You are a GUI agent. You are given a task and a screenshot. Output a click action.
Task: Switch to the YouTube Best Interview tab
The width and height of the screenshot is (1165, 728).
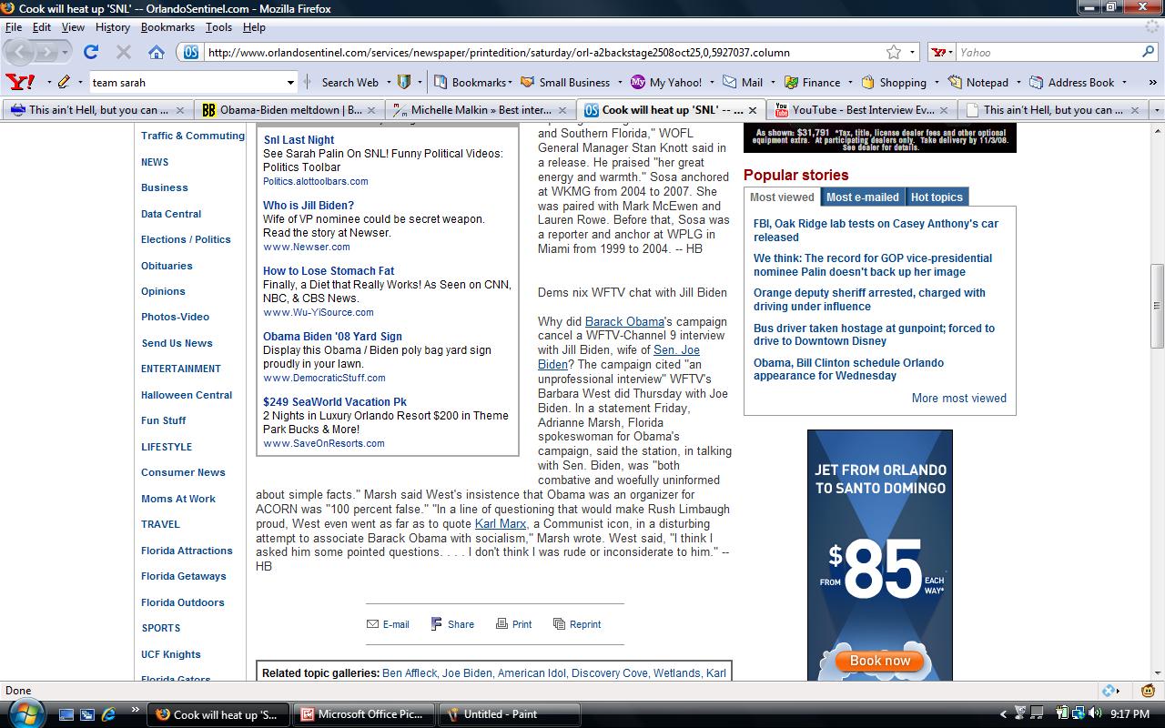click(x=854, y=110)
